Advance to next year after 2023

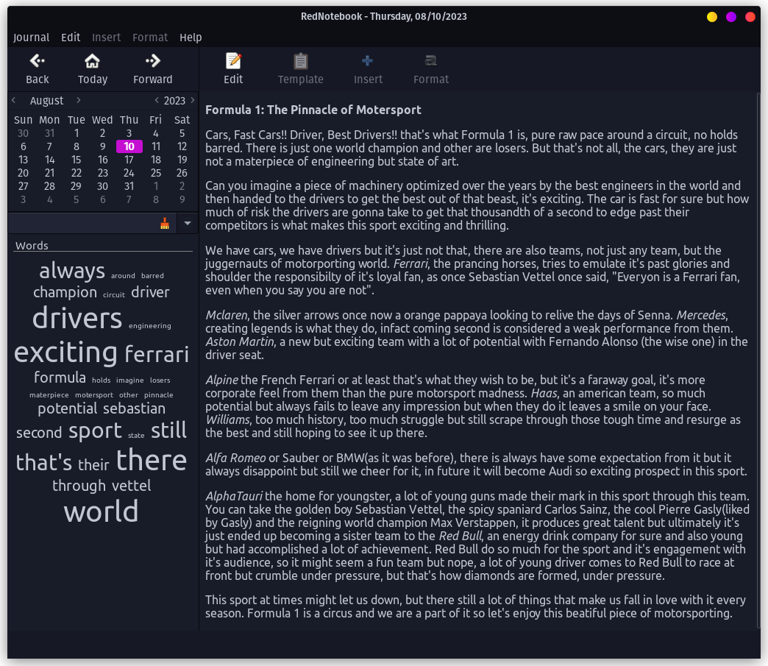[x=193, y=100]
